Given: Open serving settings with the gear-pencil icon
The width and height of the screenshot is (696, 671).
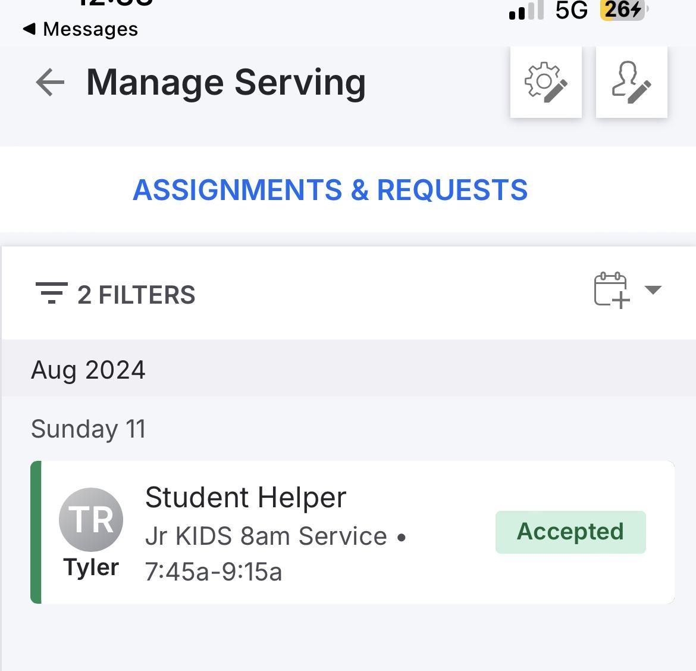Looking at the screenshot, I should coord(545,82).
